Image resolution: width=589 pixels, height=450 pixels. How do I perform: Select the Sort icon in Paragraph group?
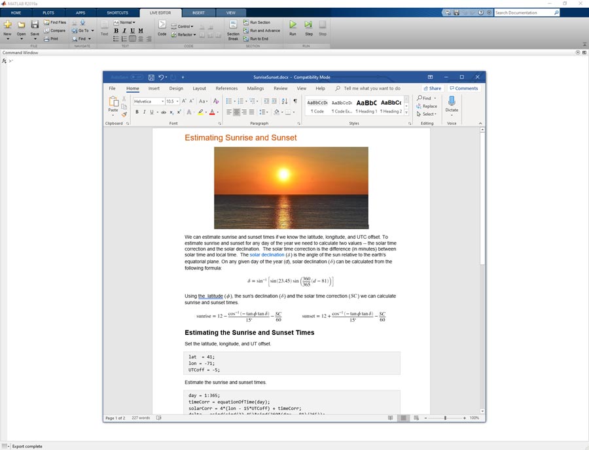point(284,101)
